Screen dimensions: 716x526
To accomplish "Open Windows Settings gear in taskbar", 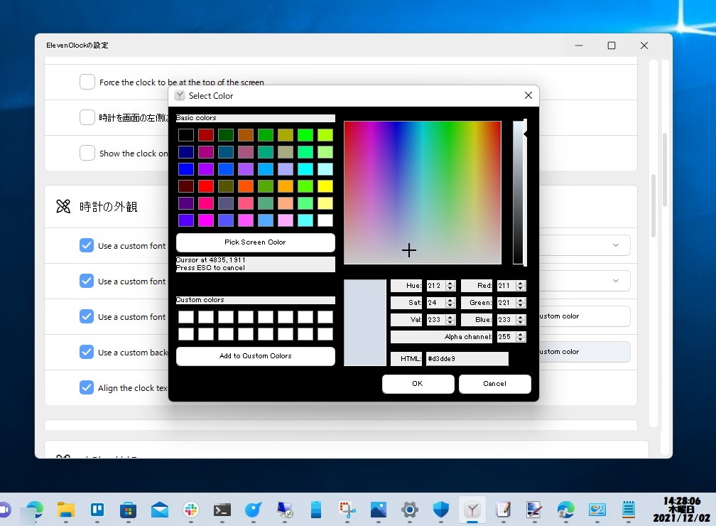I will tap(410, 509).
